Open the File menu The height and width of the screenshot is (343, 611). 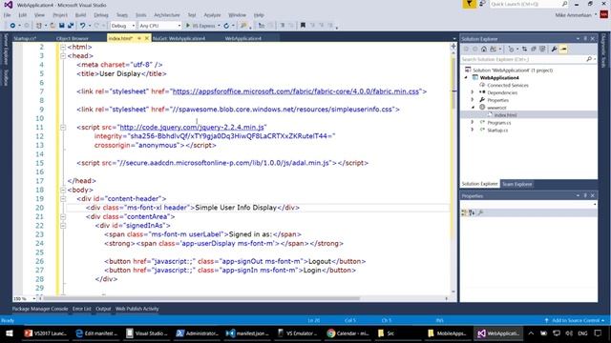(x=7, y=15)
